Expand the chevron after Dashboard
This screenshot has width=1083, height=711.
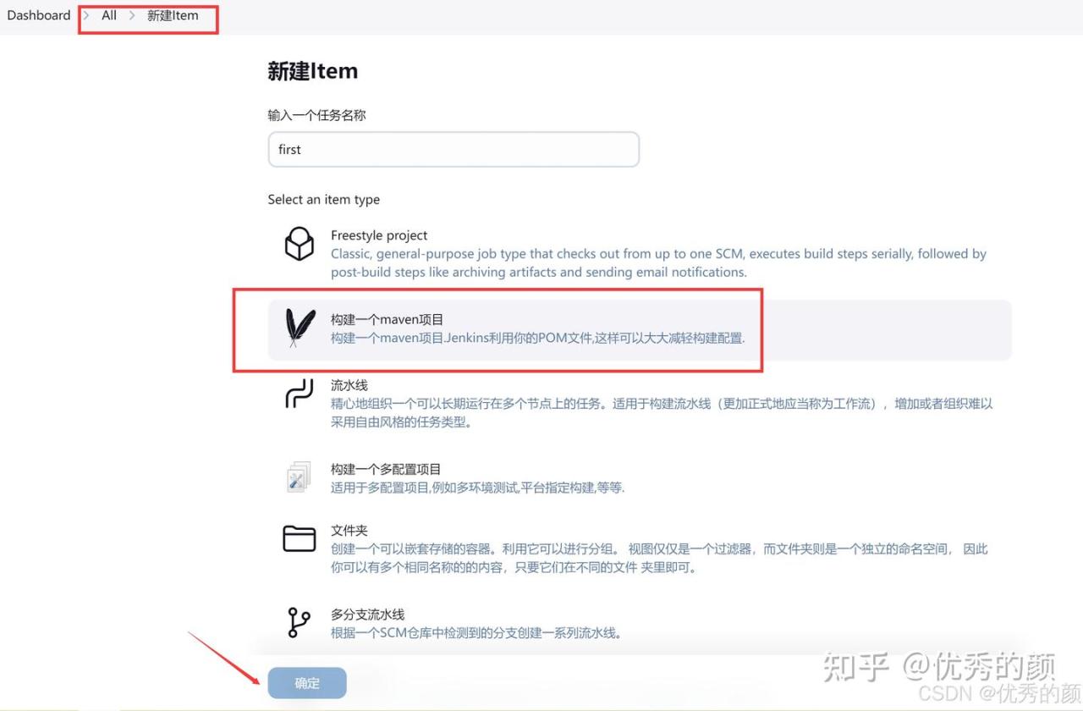(86, 15)
